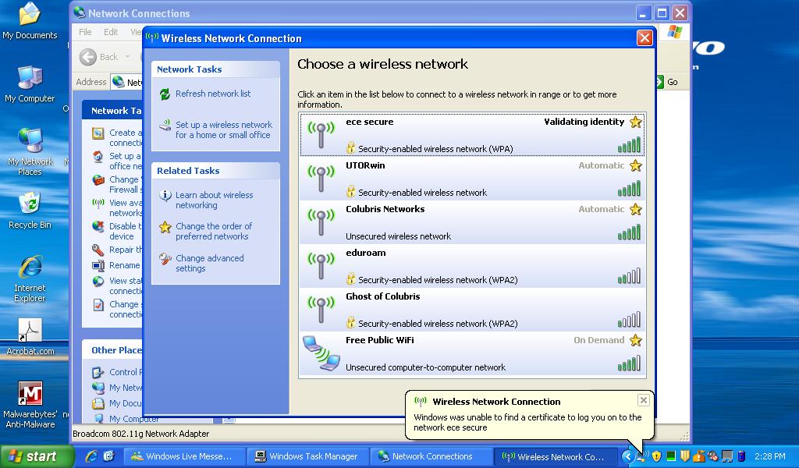The height and width of the screenshot is (468, 799).
Task: Click the Back button in Network Connections
Action: pyautogui.click(x=100, y=57)
